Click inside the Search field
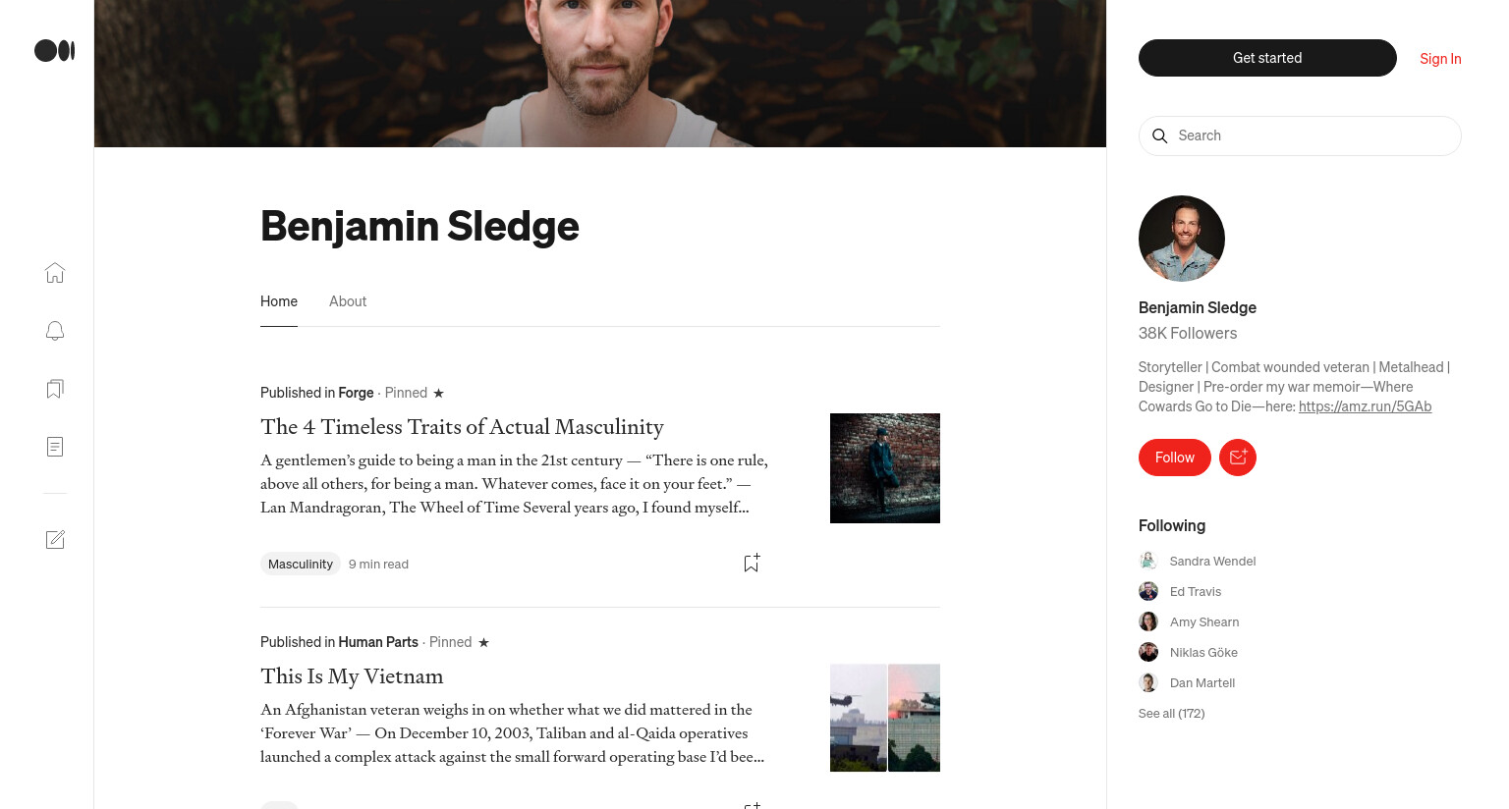 (x=1300, y=135)
